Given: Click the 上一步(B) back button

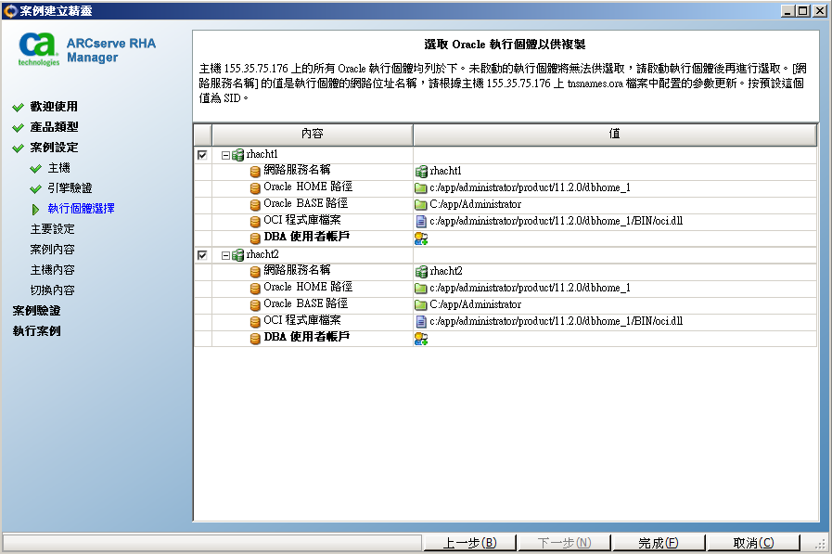Looking at the screenshot, I should (x=469, y=543).
